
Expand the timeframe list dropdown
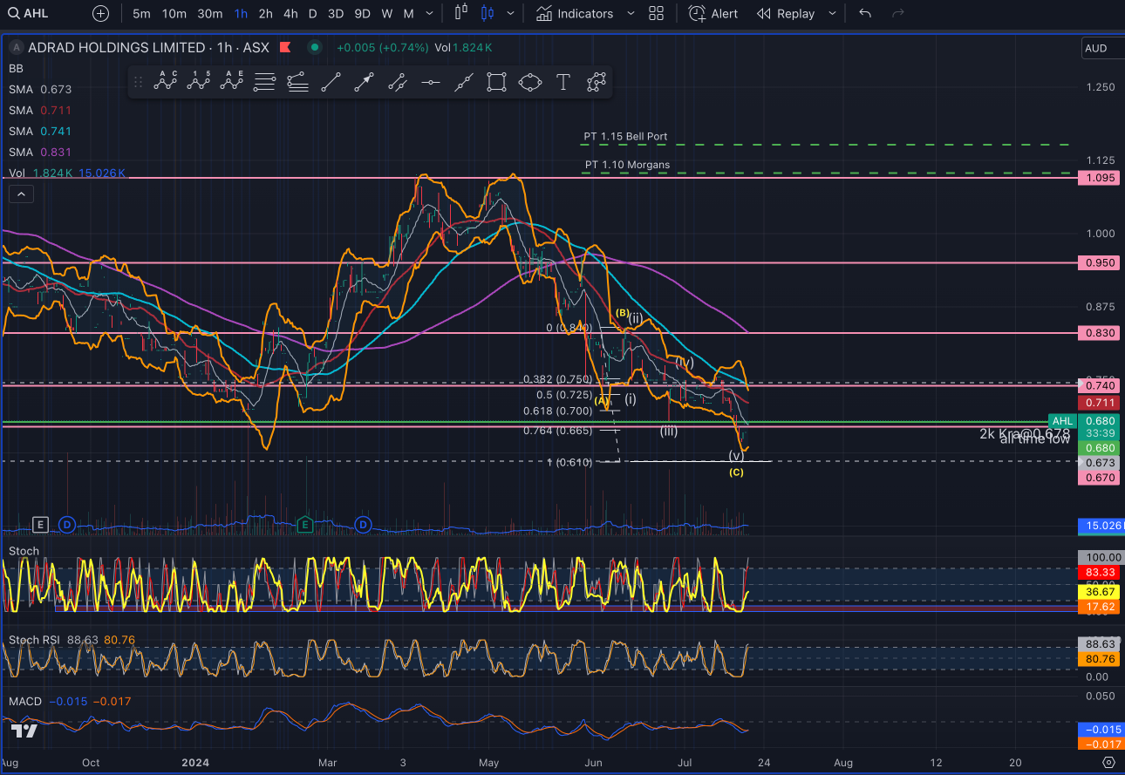431,13
